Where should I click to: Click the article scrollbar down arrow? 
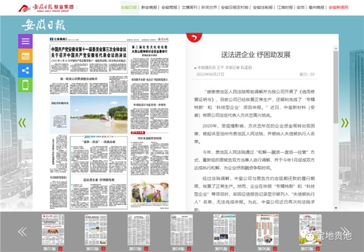pos(335,208)
